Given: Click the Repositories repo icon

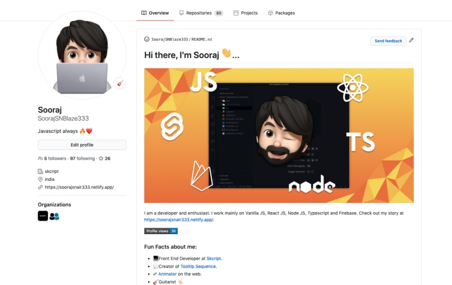Looking at the screenshot, I should point(181,13).
